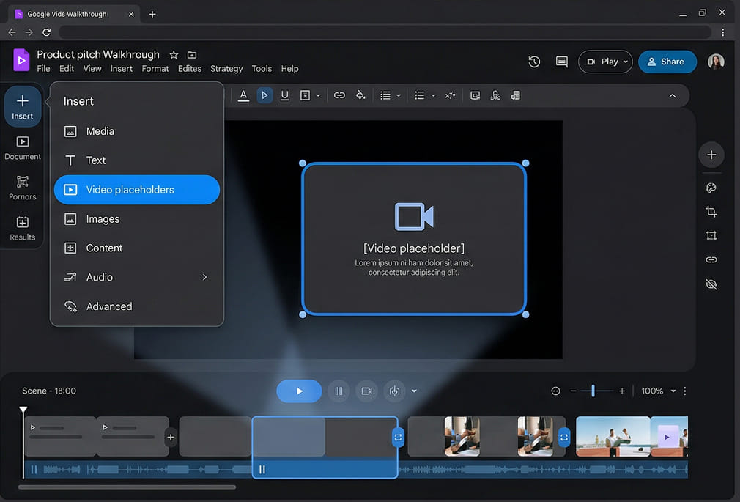Open the Tools menu
This screenshot has width=740, height=502.
(x=262, y=68)
